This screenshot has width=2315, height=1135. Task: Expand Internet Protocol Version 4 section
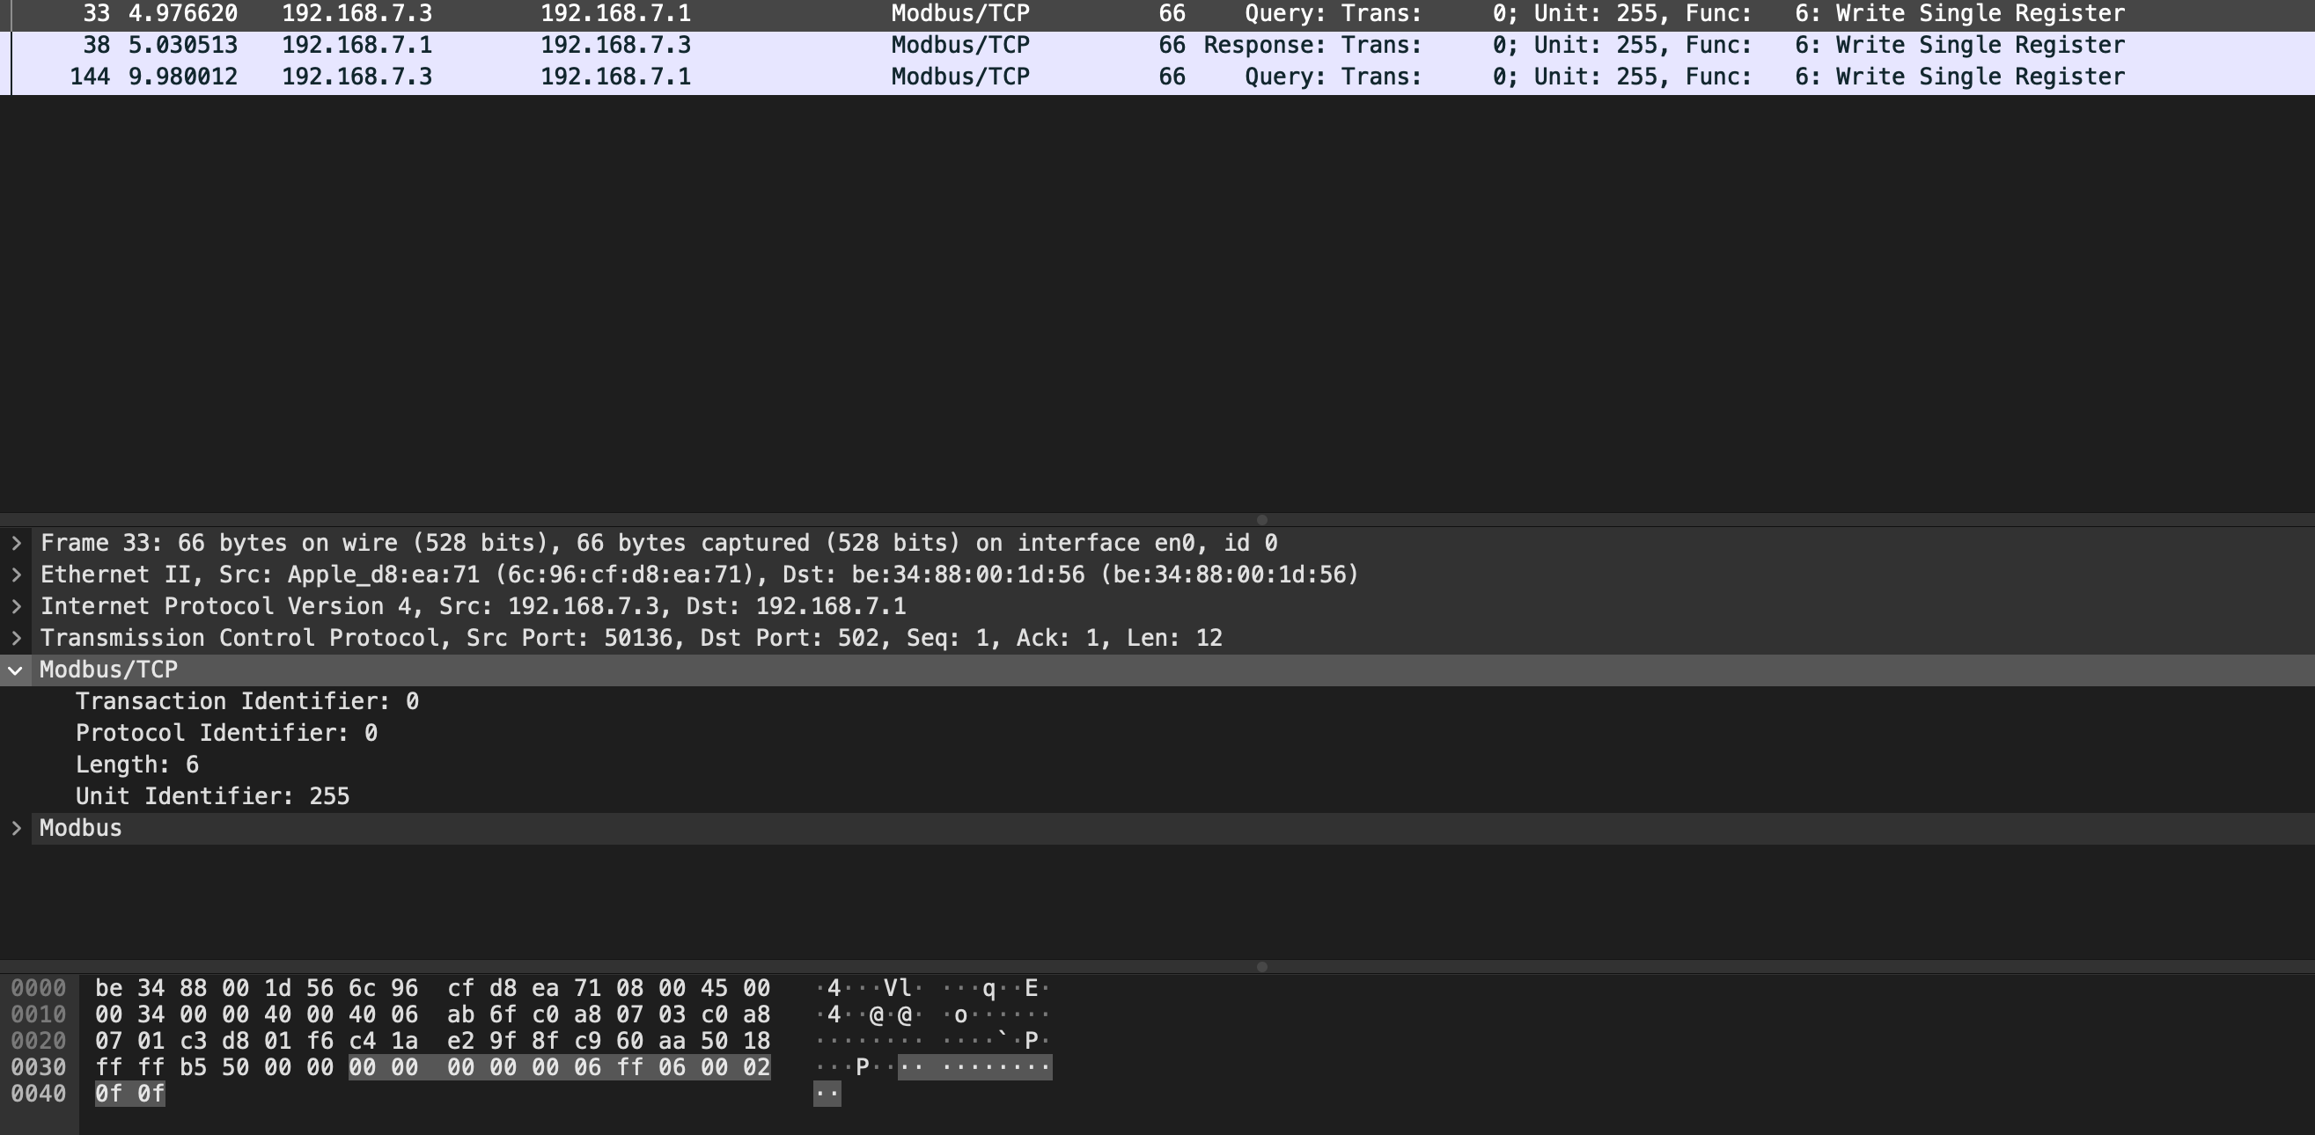point(16,606)
